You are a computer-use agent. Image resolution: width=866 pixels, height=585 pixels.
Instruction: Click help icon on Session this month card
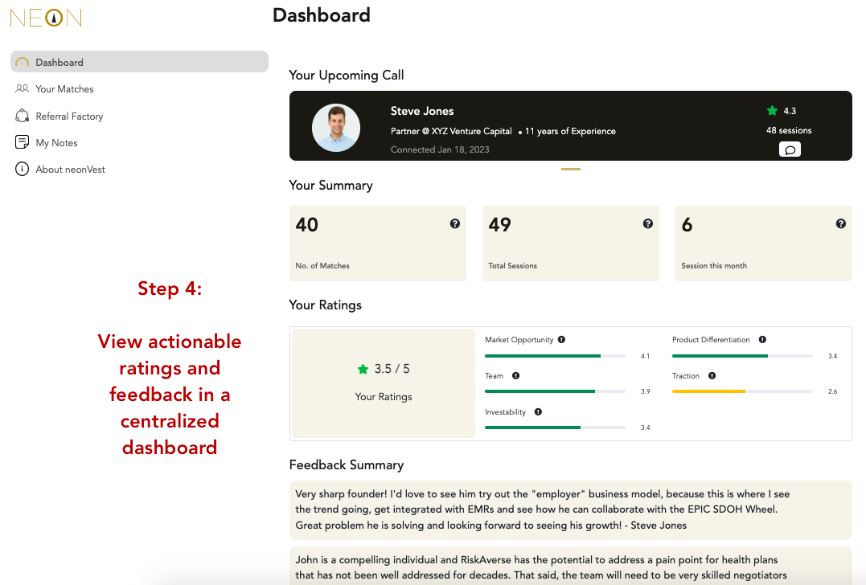(840, 223)
